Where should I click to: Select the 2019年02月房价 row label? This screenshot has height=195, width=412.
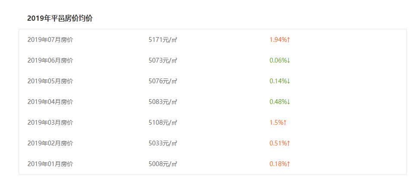point(50,143)
